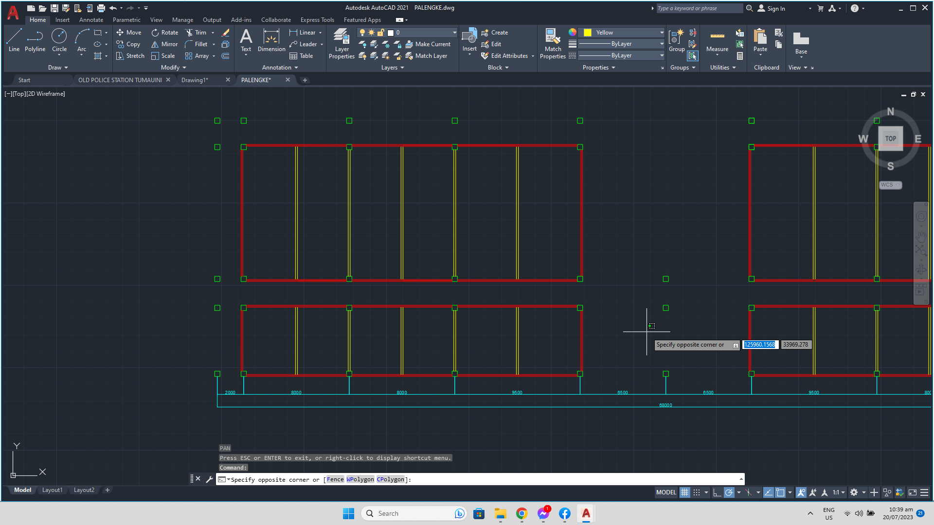Screen dimensions: 934x525
Task: Click the command line input field
Action: tap(535, 479)
